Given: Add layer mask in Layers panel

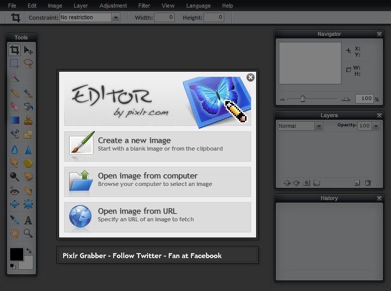Looking at the screenshot, I should [x=307, y=183].
